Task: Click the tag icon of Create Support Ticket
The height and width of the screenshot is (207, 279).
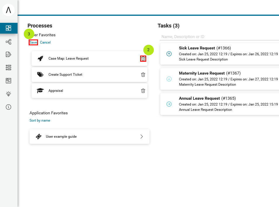Action: pos(40,75)
